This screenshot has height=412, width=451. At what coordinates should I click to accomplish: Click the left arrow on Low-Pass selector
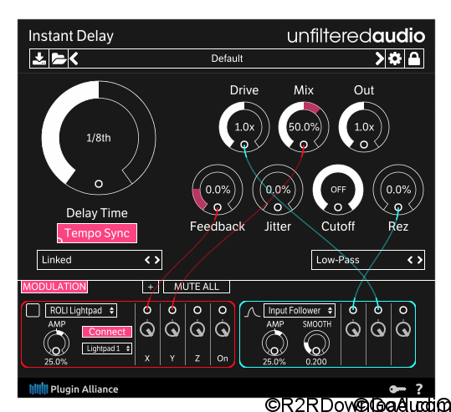pos(410,260)
